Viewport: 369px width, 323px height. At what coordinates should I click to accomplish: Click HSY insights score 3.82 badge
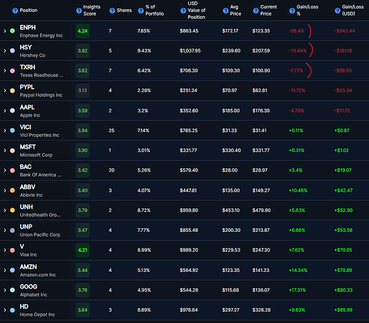(x=83, y=50)
